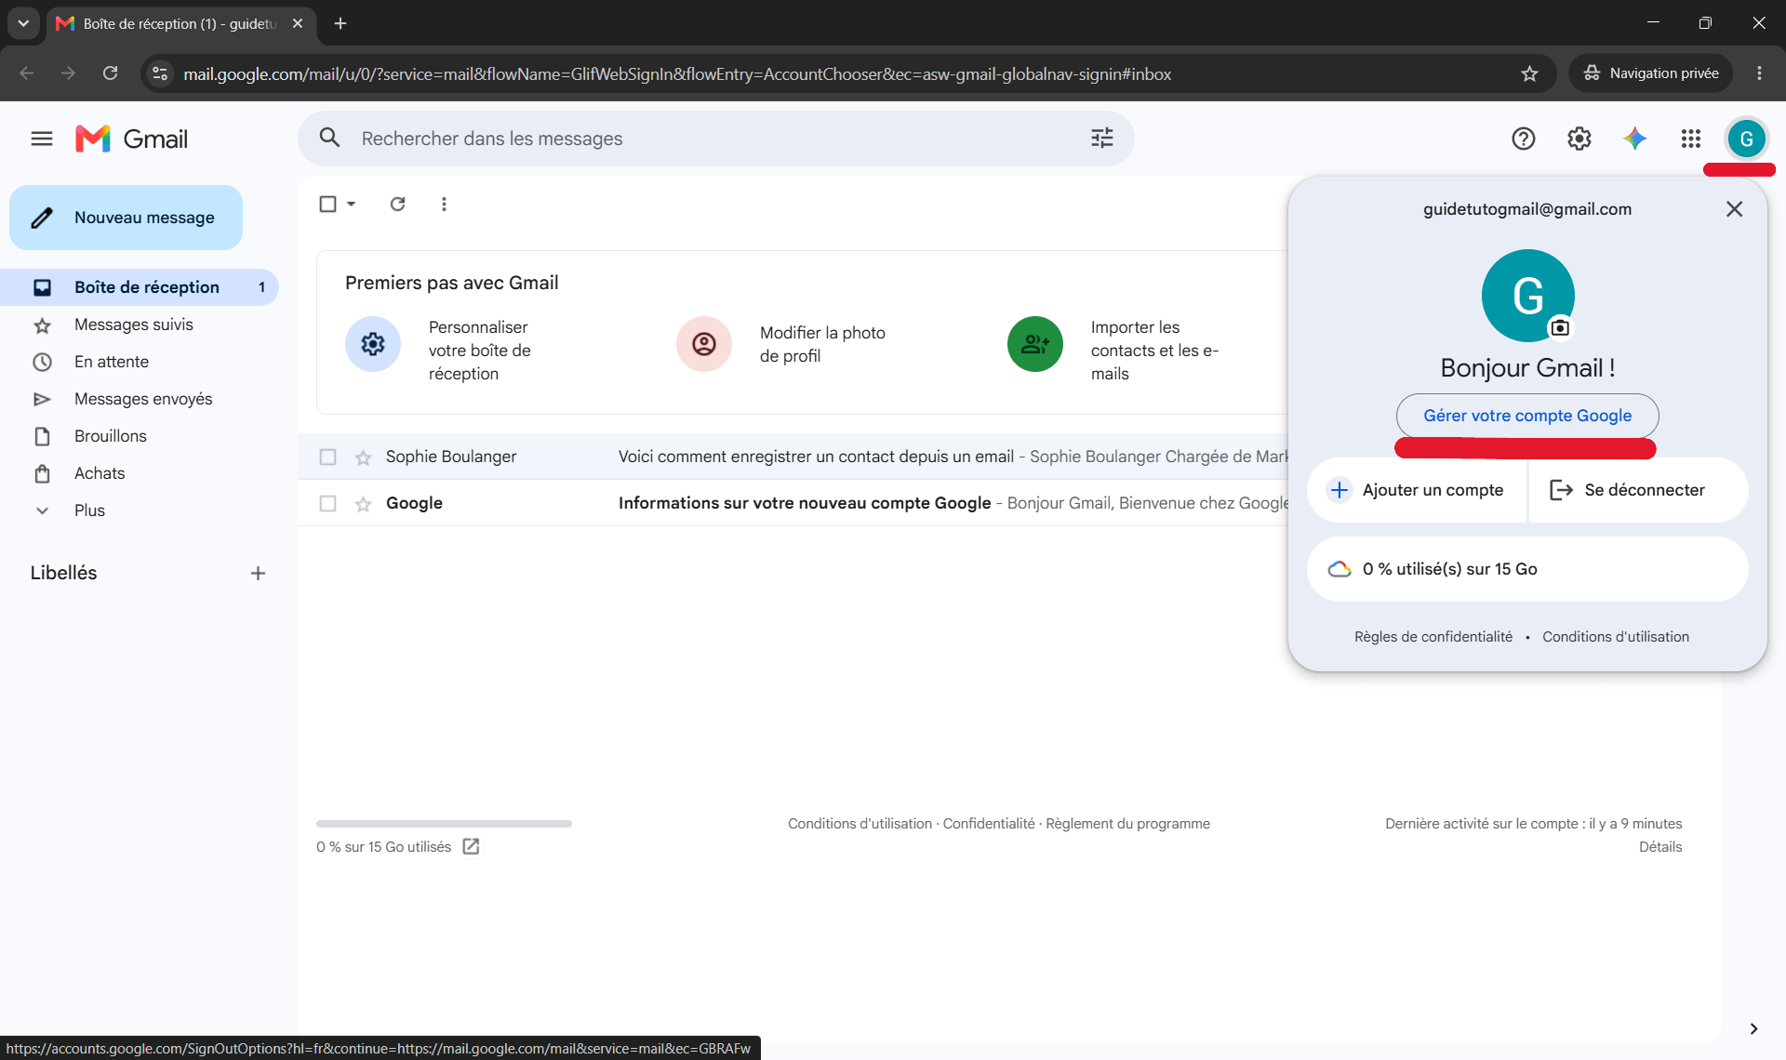The image size is (1786, 1060).
Task: Open footer Conditions d'utilisation link
Action: tap(860, 824)
